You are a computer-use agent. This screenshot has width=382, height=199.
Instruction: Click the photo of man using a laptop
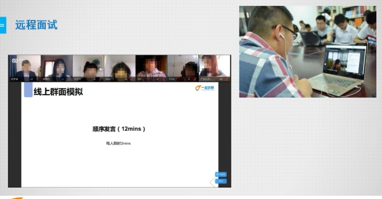click(308, 51)
